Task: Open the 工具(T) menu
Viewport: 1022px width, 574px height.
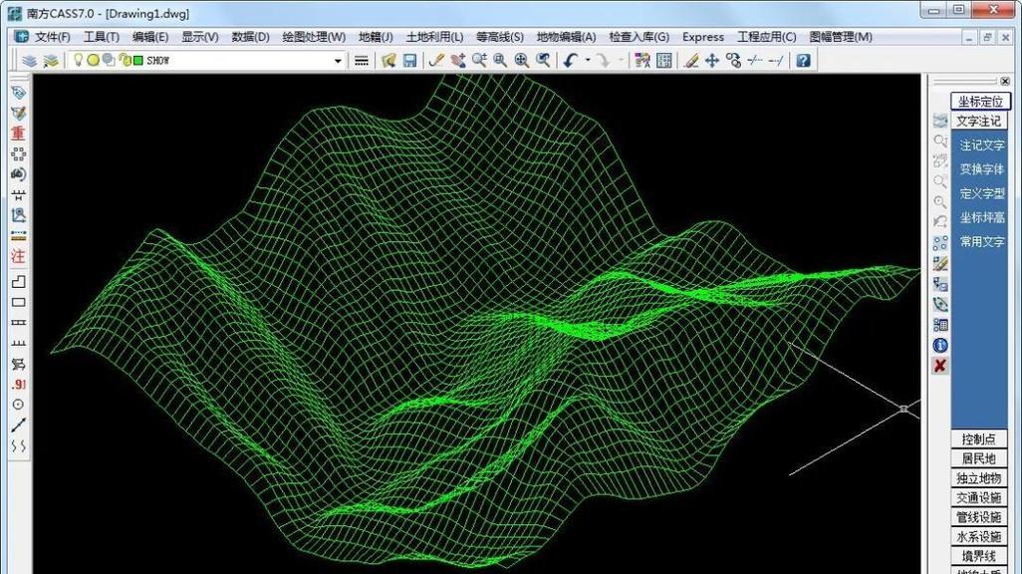Action: click(101, 37)
